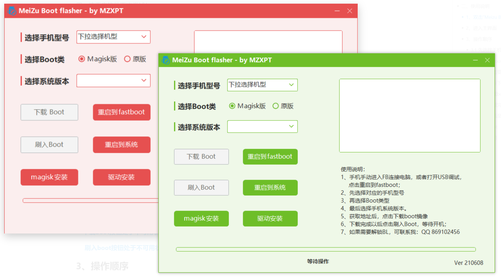Click 下载 Boot button in the green window

click(x=201, y=157)
